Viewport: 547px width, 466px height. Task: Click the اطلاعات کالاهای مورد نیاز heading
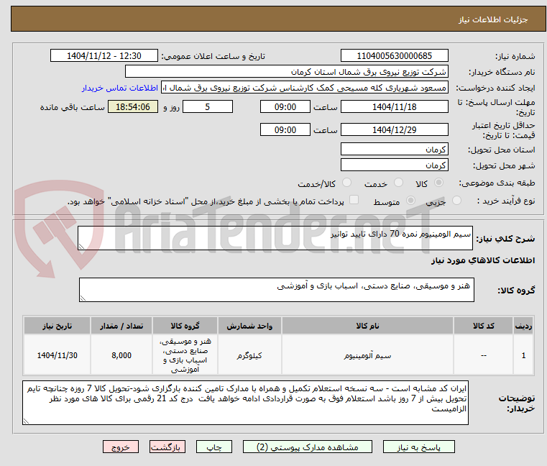tap(483, 260)
